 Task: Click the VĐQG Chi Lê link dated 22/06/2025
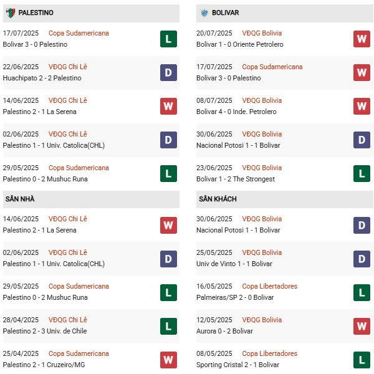click(68, 67)
